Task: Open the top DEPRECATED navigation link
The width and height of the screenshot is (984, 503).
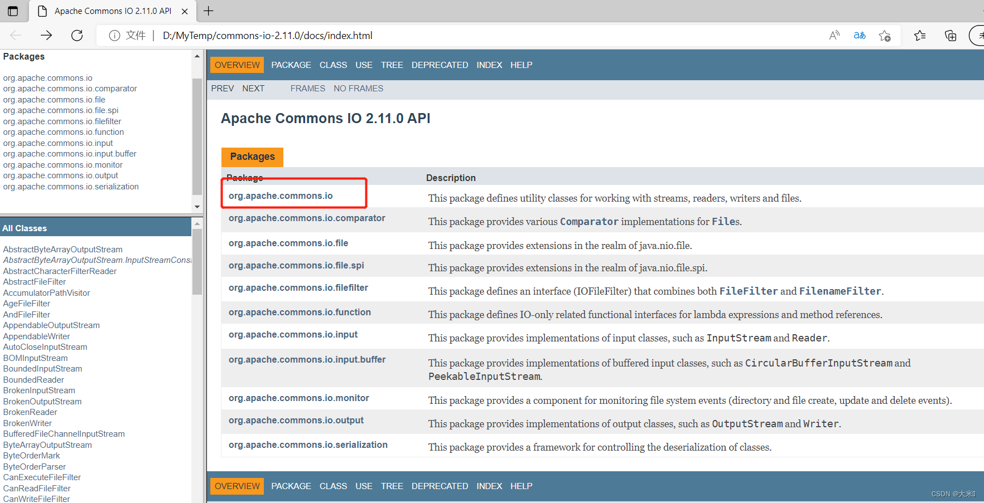Action: [440, 65]
